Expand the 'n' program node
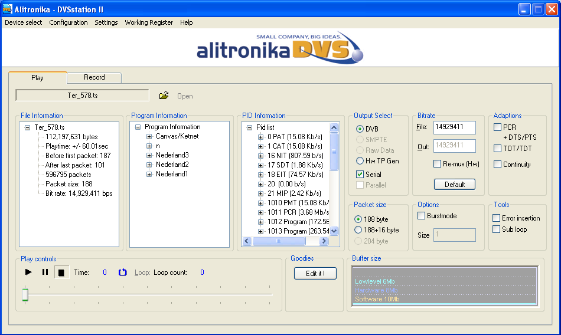 pos(149,146)
